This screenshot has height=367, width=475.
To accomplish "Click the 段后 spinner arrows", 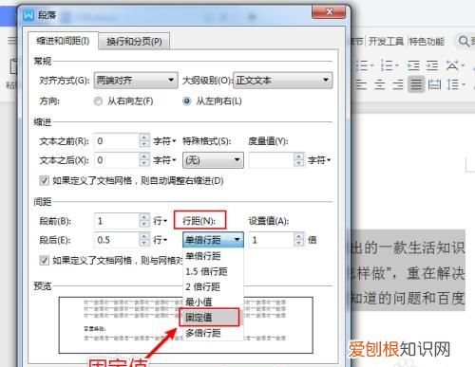I will pyautogui.click(x=144, y=240).
